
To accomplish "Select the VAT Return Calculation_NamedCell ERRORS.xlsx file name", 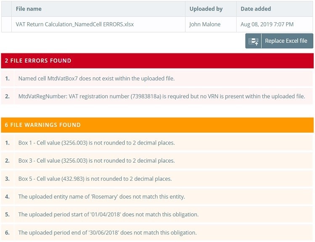I will pyautogui.click(x=75, y=24).
